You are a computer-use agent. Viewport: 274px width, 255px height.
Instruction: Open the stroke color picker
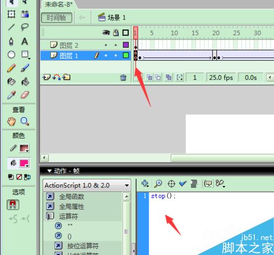[x=24, y=148]
